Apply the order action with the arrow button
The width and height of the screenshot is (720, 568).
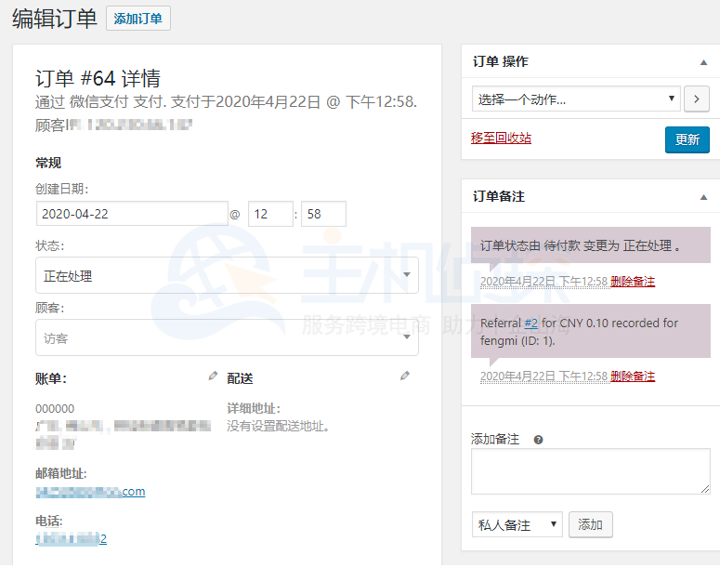pyautogui.click(x=696, y=99)
